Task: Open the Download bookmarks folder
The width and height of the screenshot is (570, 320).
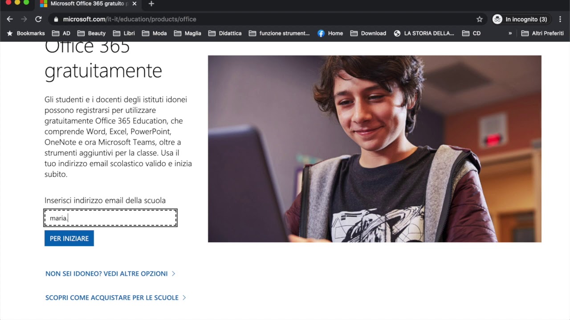Action: 368,33
